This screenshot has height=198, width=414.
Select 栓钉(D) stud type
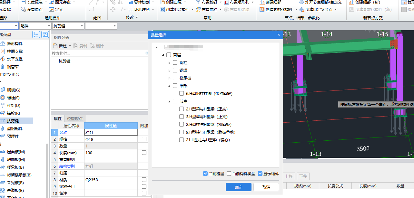coord(14,105)
